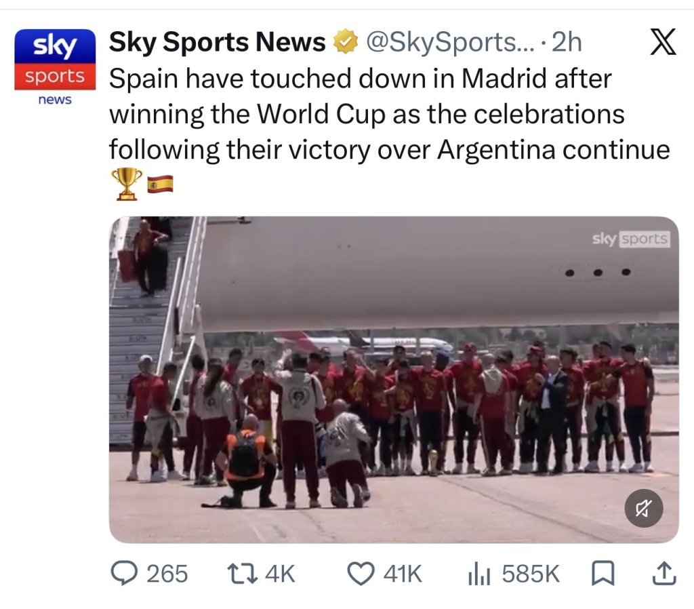The width and height of the screenshot is (694, 609).
Task: Click the X logo icon
Action: point(663,41)
